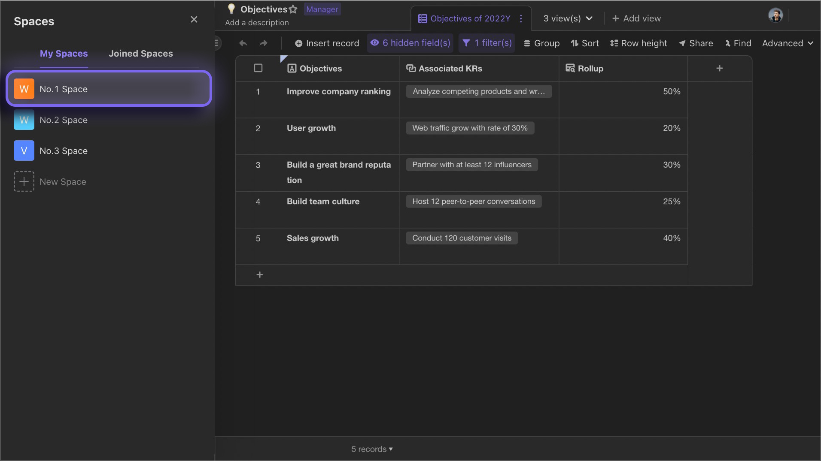The image size is (821, 461).
Task: Select the Improve company ranking cell
Action: pyautogui.click(x=339, y=99)
